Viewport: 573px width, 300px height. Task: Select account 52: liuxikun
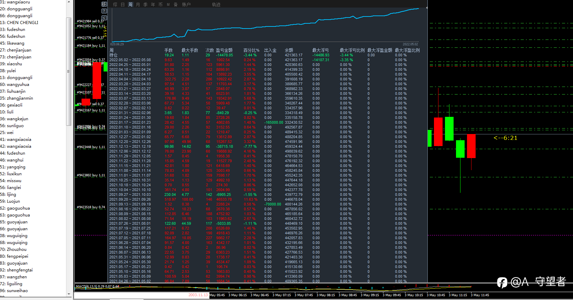pos(11,174)
